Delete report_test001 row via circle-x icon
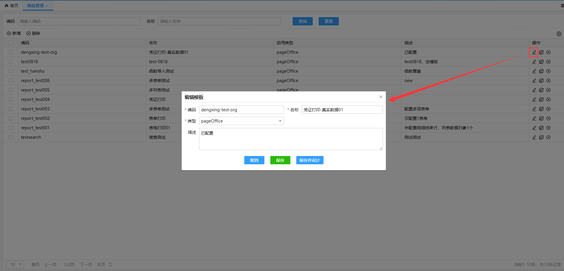Image resolution: width=564 pixels, height=271 pixels. [x=548, y=128]
